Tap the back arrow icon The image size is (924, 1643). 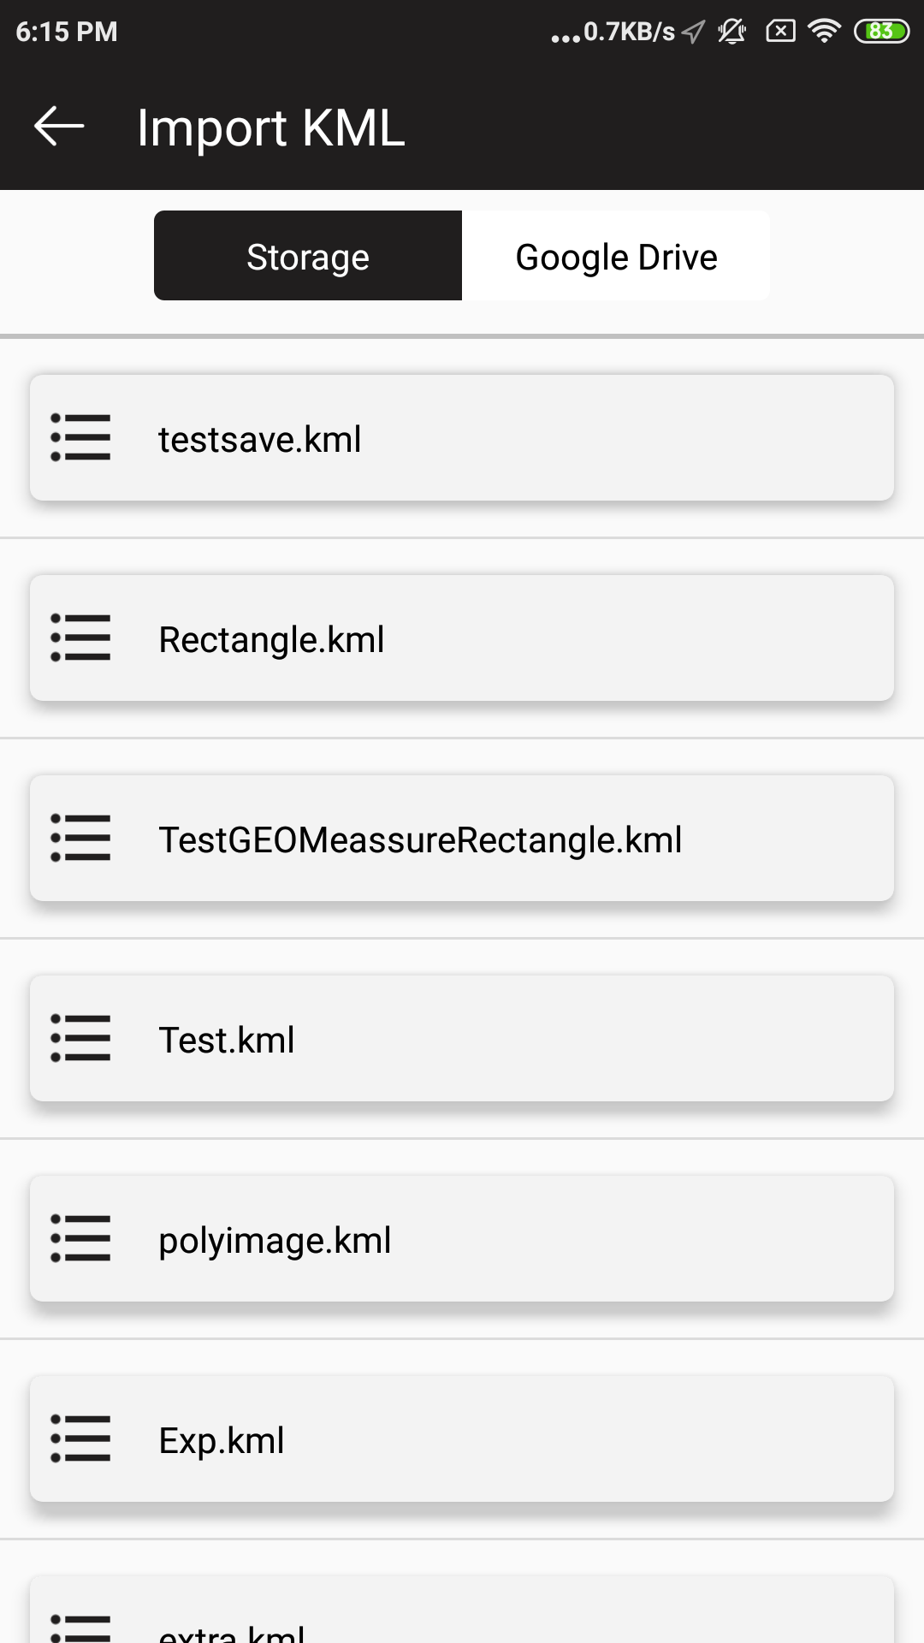[x=59, y=127]
